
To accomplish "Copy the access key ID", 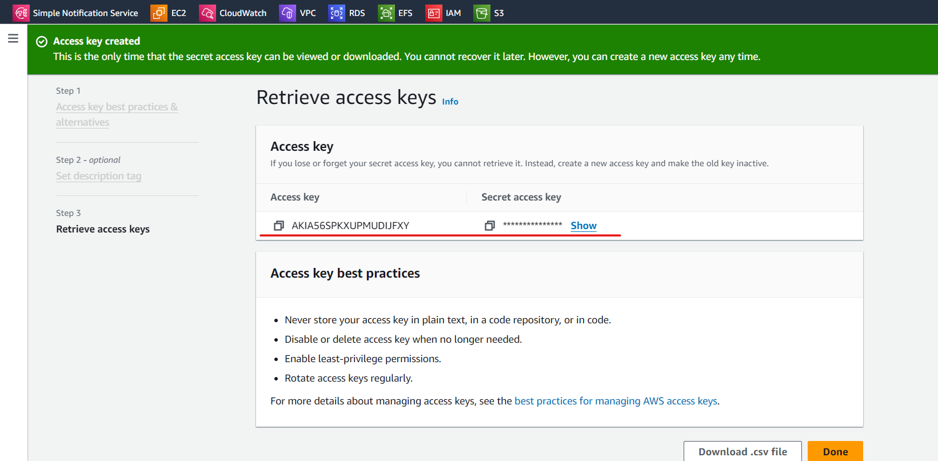I will [x=279, y=226].
